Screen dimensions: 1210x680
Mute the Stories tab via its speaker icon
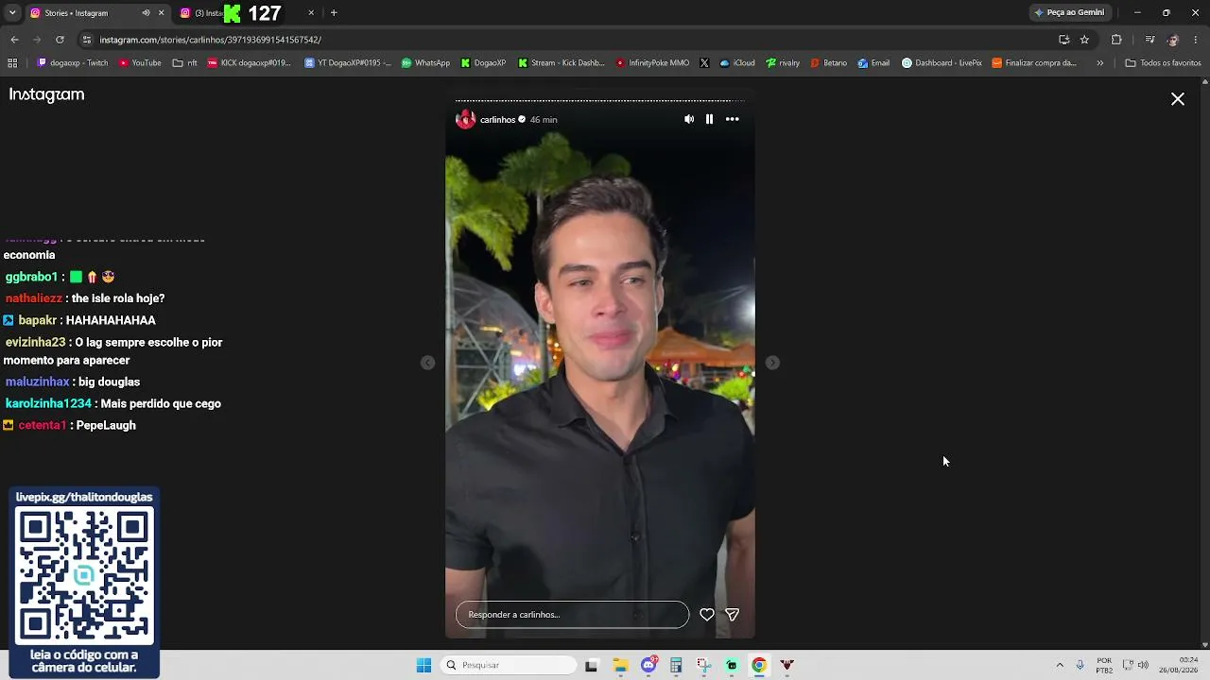[x=146, y=13]
